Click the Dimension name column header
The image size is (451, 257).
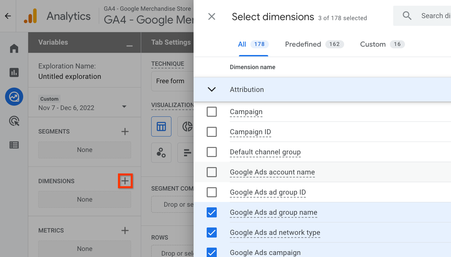[x=252, y=67]
